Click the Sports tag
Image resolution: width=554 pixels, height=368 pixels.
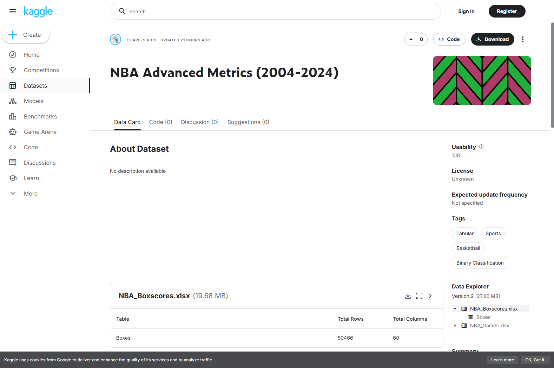[x=493, y=233]
